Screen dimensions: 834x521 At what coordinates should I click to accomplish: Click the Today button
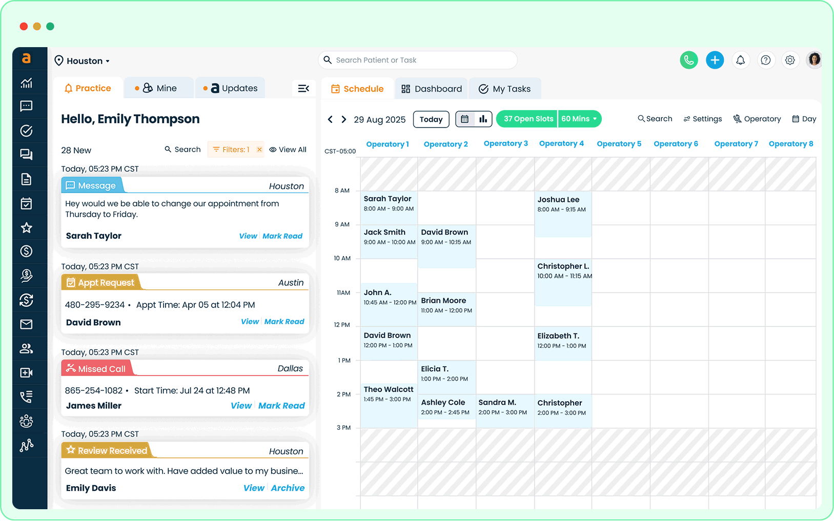coord(431,119)
